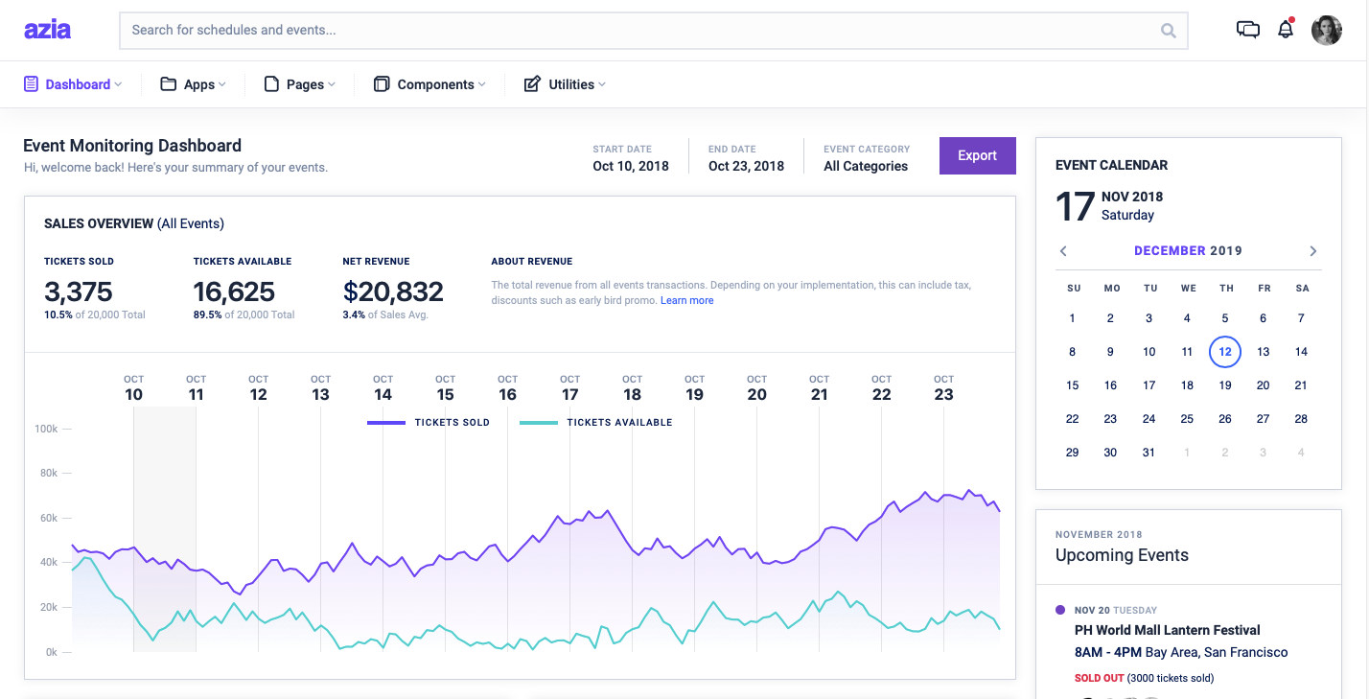Click the azia logo
Screen dimensions: 1369x699
point(47,30)
